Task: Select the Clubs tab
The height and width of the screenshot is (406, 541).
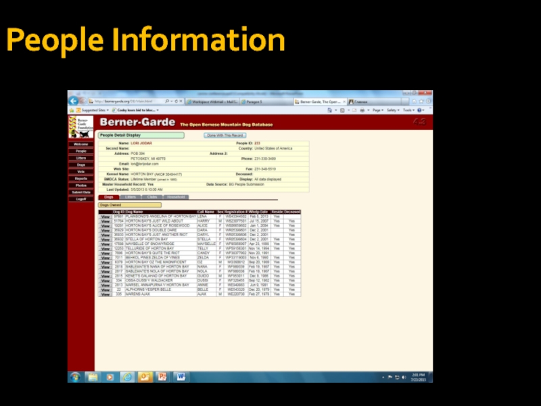Action: [152, 197]
